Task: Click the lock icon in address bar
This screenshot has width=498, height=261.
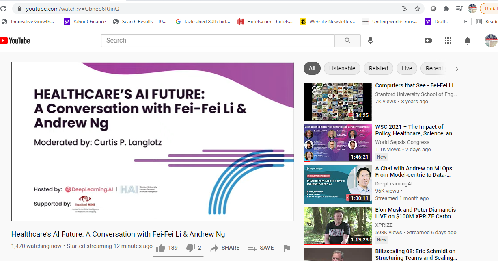Action: [x=19, y=9]
